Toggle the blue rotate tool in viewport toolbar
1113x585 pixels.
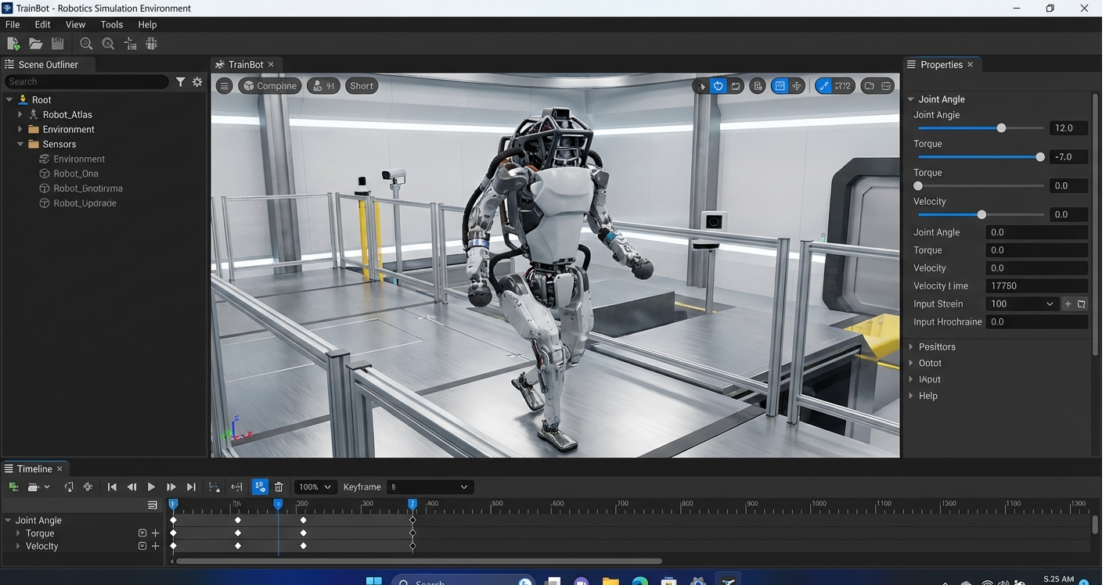coord(718,86)
